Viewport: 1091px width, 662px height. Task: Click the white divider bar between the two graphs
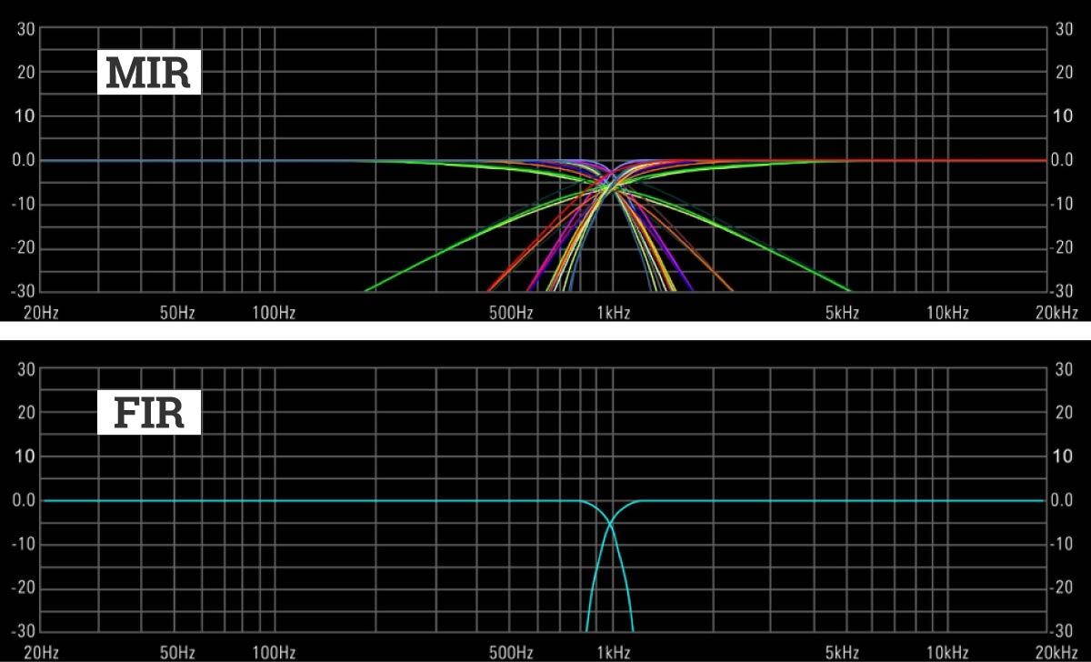click(545, 330)
